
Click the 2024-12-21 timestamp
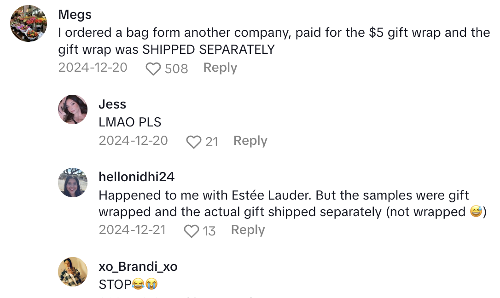(x=132, y=230)
